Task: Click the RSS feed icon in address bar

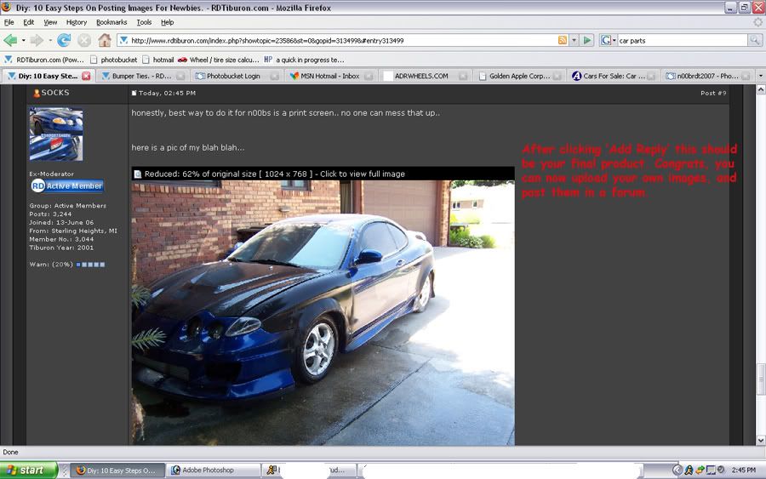Action: tap(563, 40)
